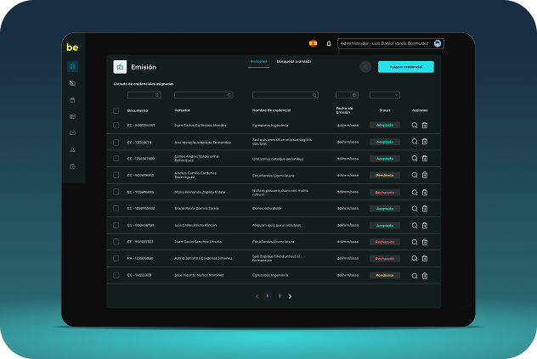Click the user avatar in the header
Image resolution: width=537 pixels, height=359 pixels.
click(438, 43)
